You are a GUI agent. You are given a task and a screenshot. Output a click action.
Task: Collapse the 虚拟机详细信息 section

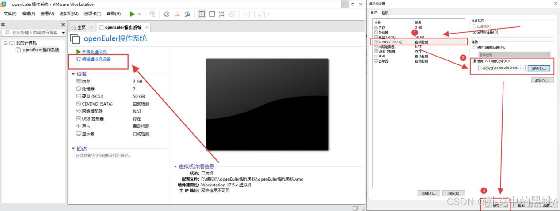[x=175, y=166]
